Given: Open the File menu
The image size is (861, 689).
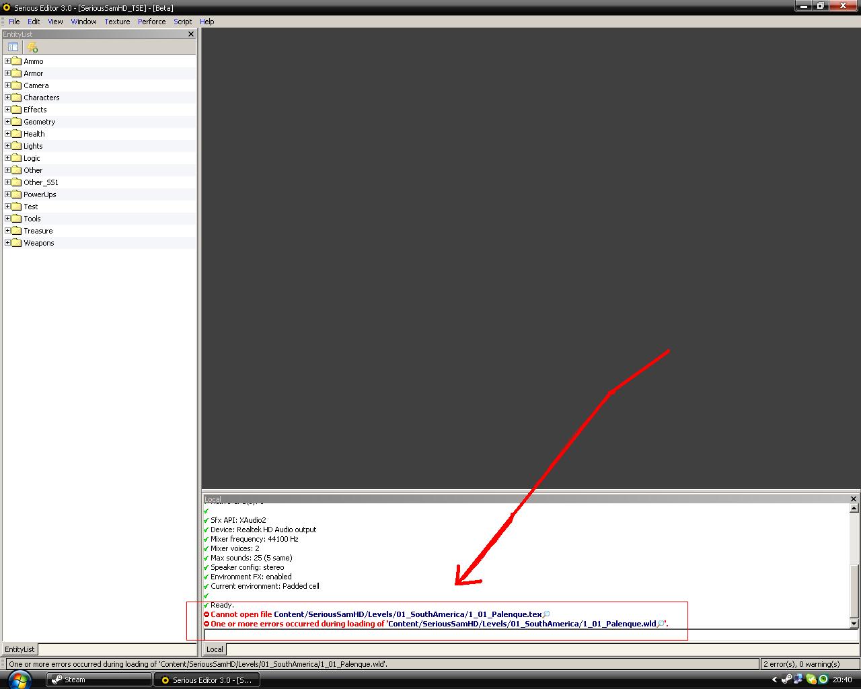Looking at the screenshot, I should [14, 22].
